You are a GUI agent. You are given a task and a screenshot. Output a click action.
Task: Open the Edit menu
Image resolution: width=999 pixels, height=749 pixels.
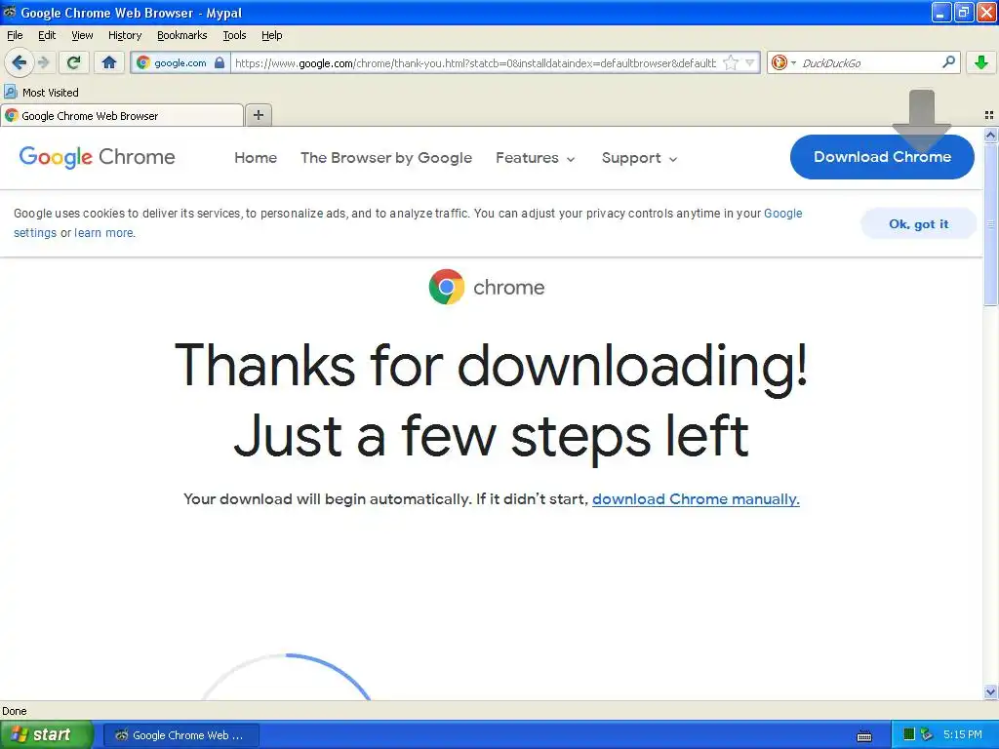pos(47,35)
